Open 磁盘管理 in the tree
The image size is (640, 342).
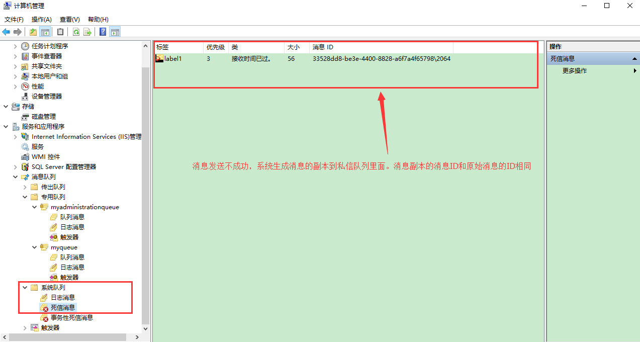click(44, 116)
